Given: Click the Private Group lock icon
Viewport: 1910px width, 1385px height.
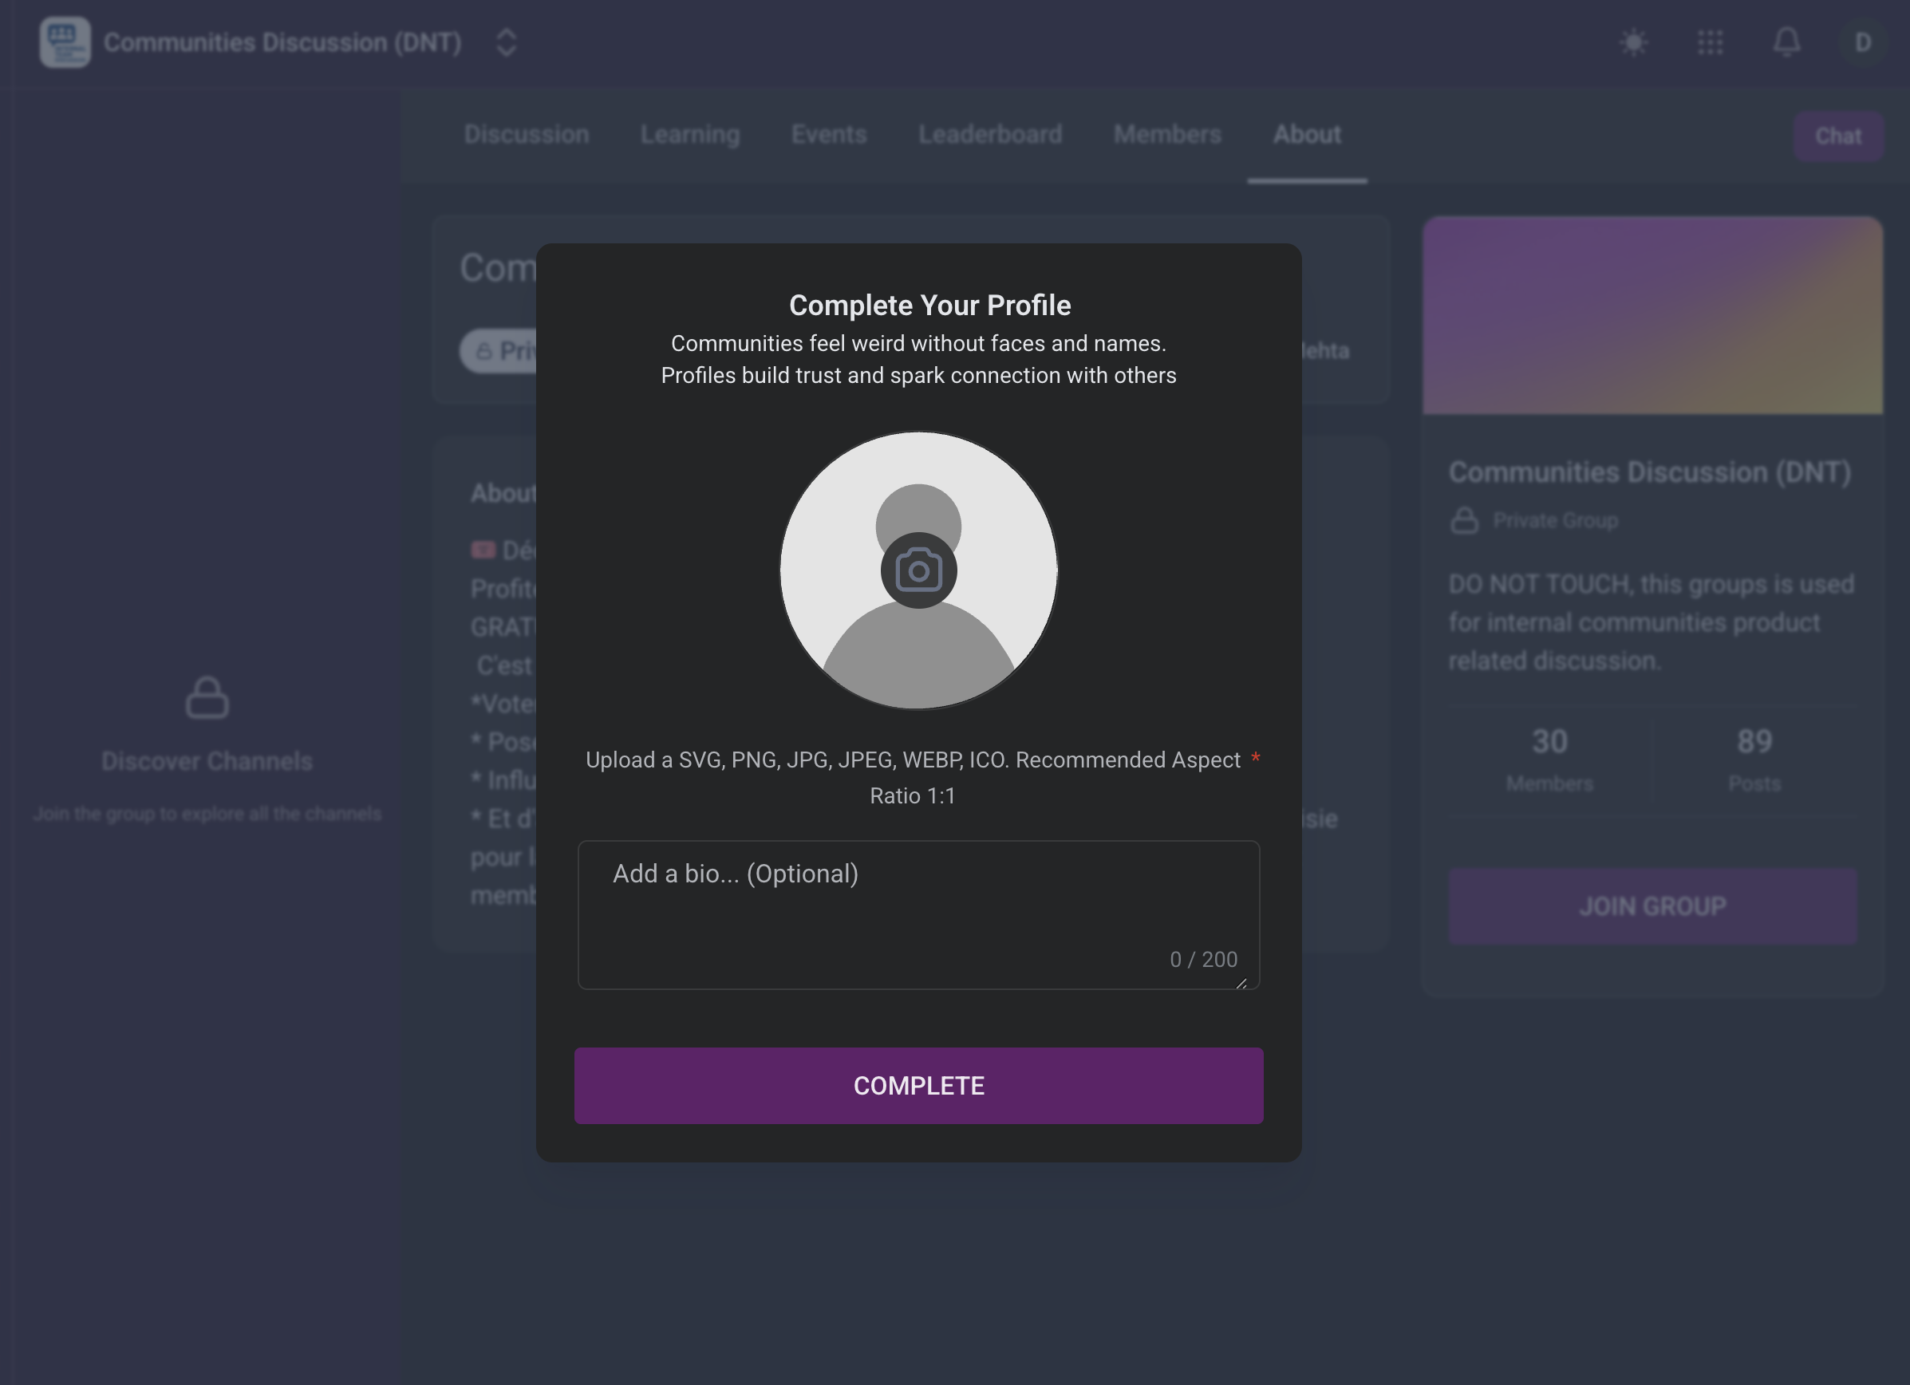Looking at the screenshot, I should pyautogui.click(x=1465, y=520).
